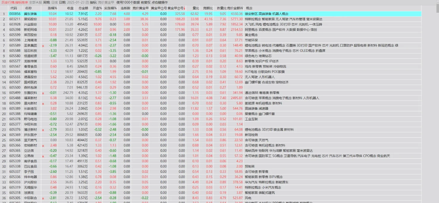Sort by the 竞价金额W column header
Viewport: 439px width, 203px height.
pyautogui.click(x=235, y=8)
